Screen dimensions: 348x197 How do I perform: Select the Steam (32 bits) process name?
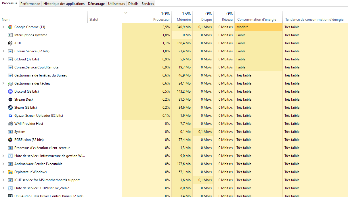pos(26,108)
